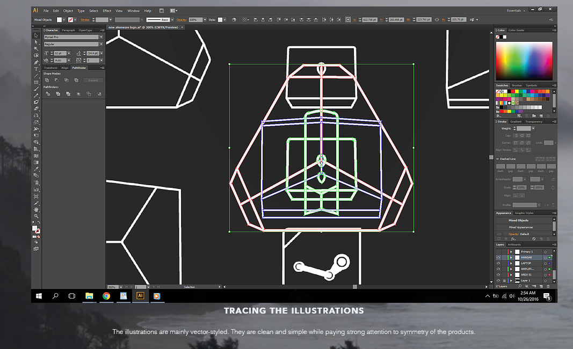
Task: Apply the Minus Front shape mode
Action: [56, 80]
